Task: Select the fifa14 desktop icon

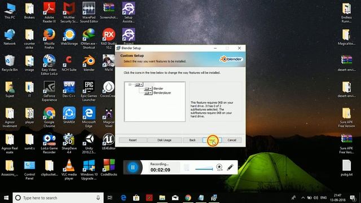Action: pyautogui.click(x=109, y=63)
